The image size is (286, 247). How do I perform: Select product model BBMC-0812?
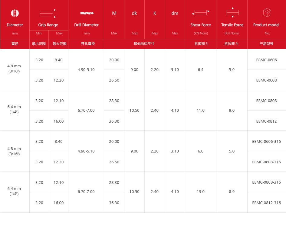[x=266, y=121]
